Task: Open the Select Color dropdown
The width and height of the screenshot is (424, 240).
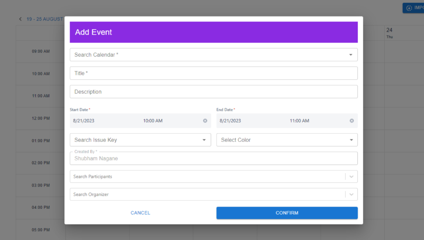Action: (351, 140)
